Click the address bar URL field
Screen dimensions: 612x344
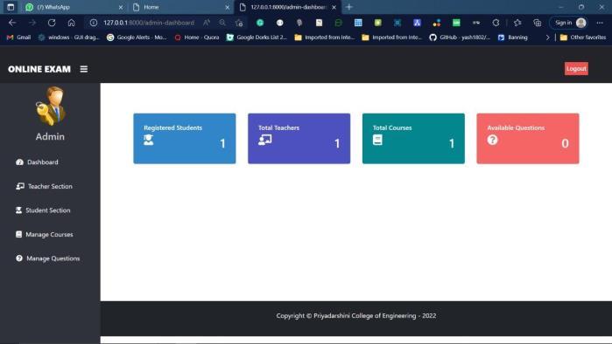tap(148, 23)
